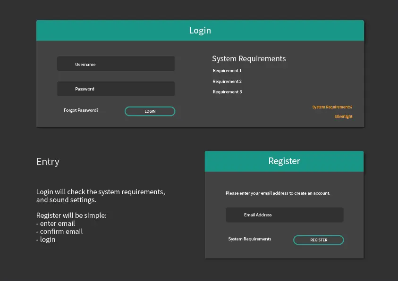Screen dimensions: 398x281
Task: Select the Requirement 3 text
Action: click(228, 92)
